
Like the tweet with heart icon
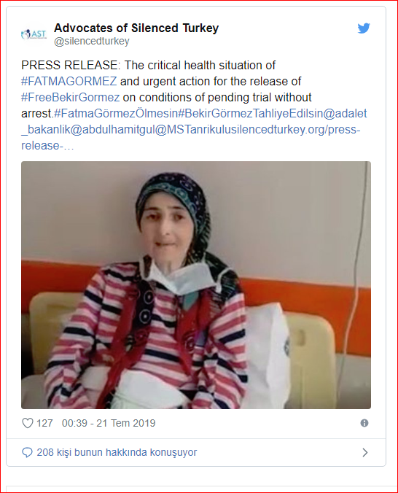click(x=28, y=423)
